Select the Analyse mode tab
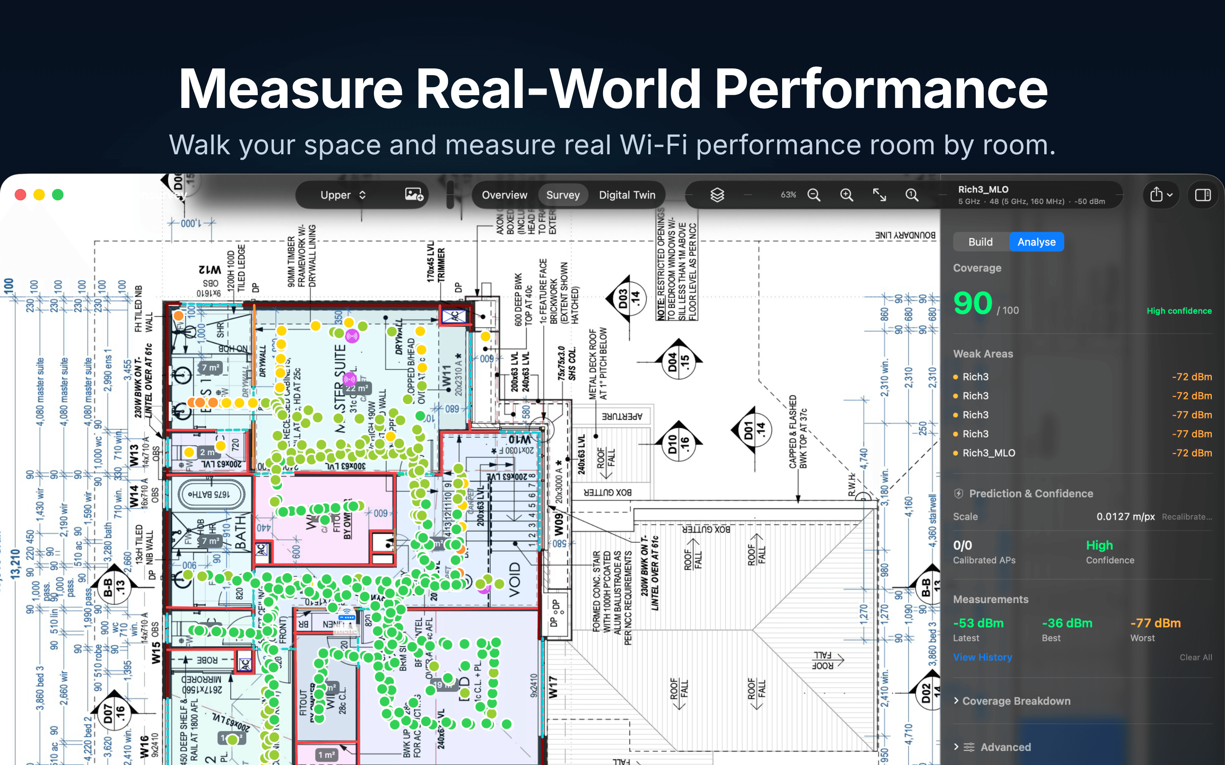 [x=1036, y=242]
